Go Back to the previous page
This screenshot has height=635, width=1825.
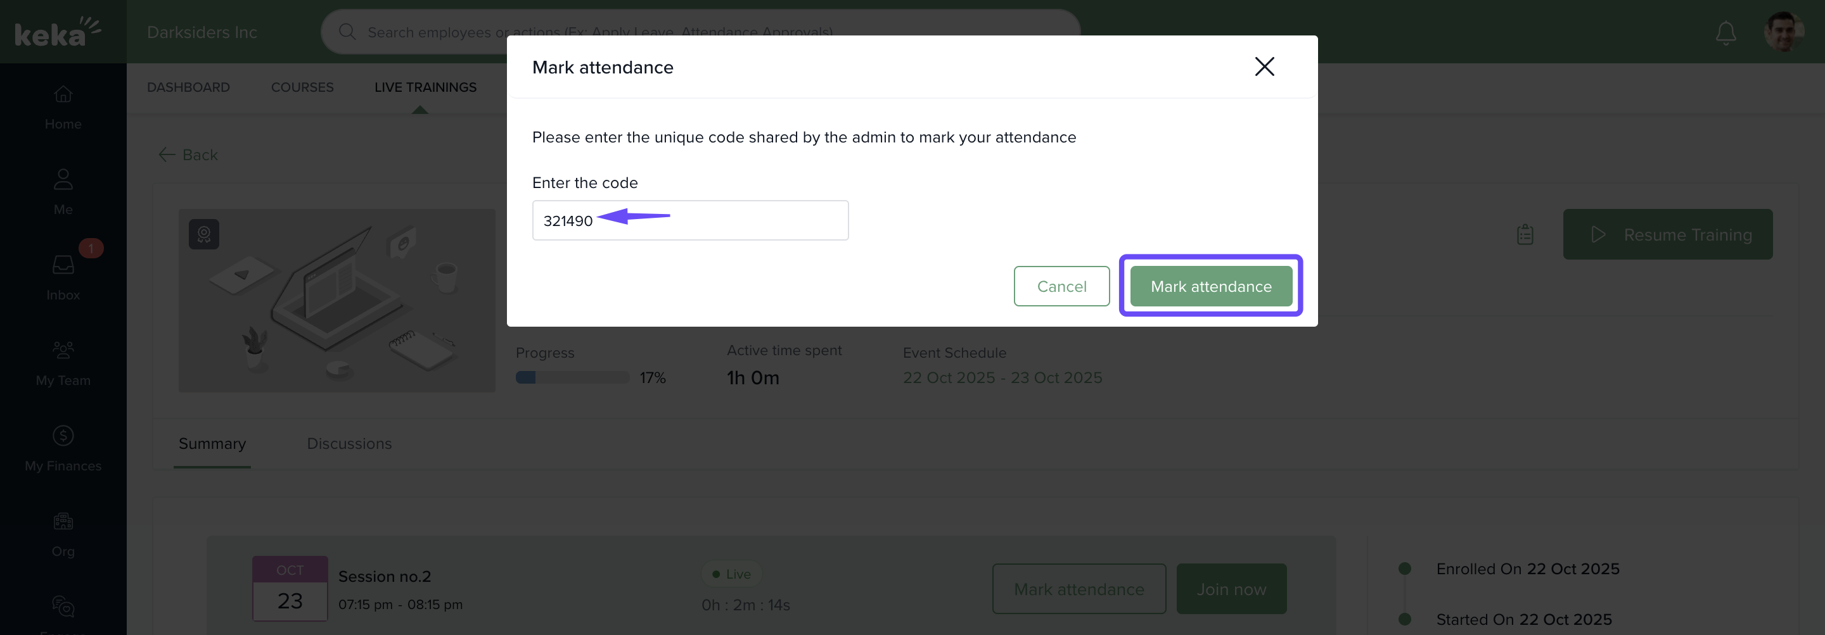pos(188,154)
